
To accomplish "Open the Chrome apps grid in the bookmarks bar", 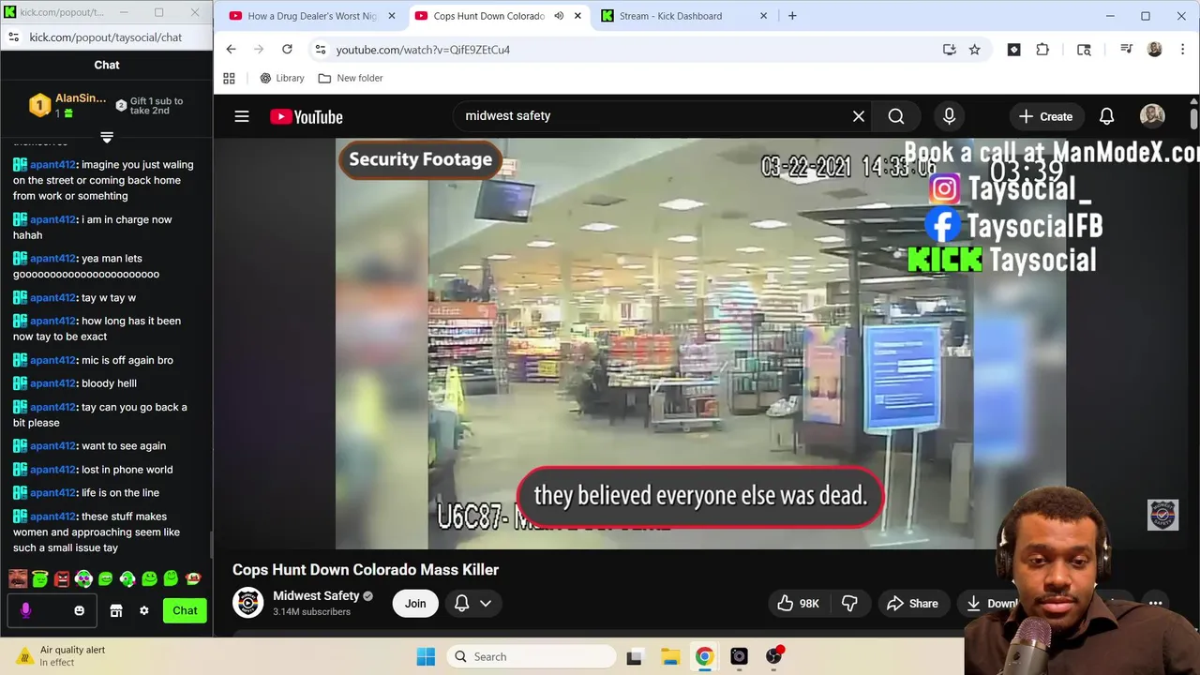I will [x=229, y=78].
